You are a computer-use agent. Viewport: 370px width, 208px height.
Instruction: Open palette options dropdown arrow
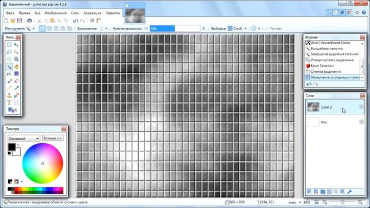tap(22, 181)
